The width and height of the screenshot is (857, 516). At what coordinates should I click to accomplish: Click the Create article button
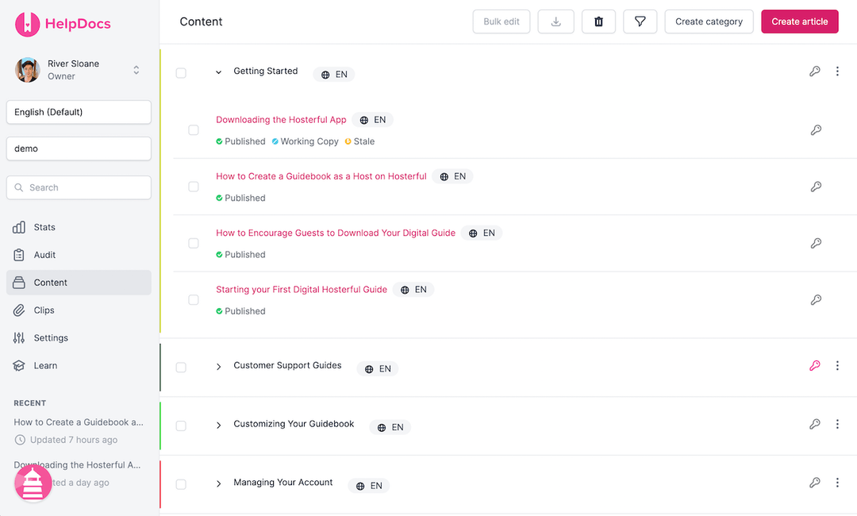tap(800, 21)
